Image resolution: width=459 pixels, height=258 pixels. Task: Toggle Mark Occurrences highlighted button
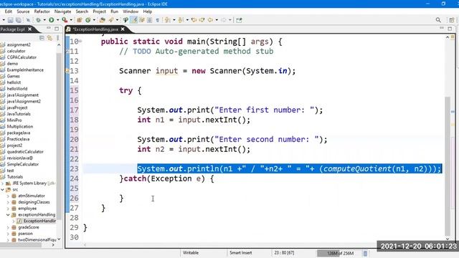[x=134, y=20]
